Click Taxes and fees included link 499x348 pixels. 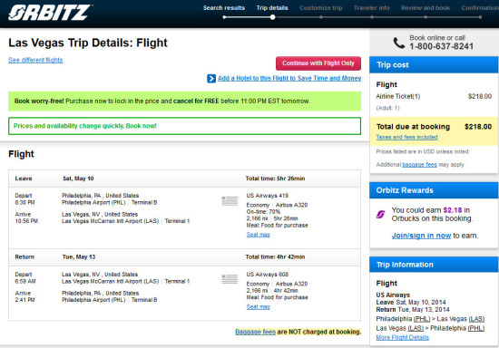(406, 137)
